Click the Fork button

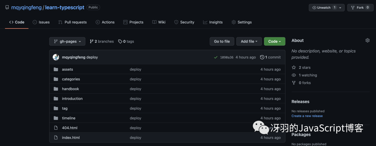click(x=360, y=7)
